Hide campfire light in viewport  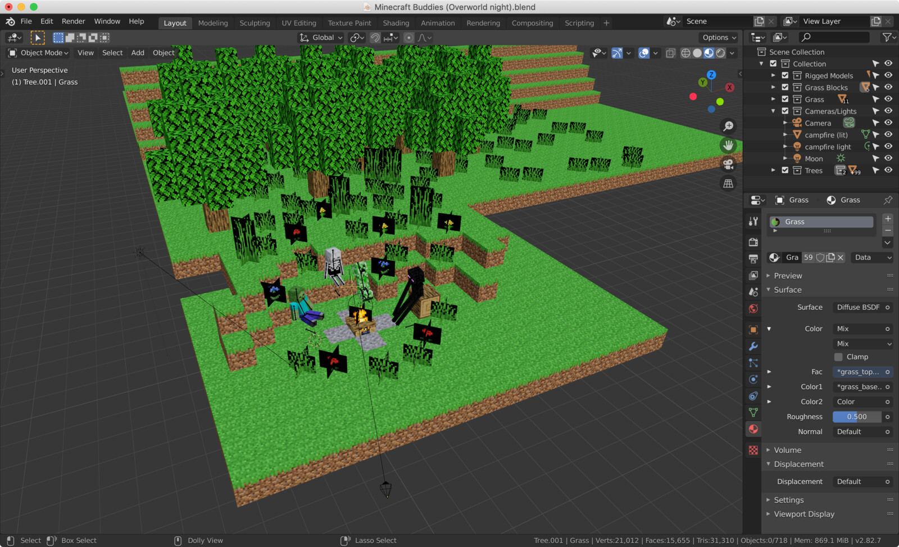[x=888, y=147]
